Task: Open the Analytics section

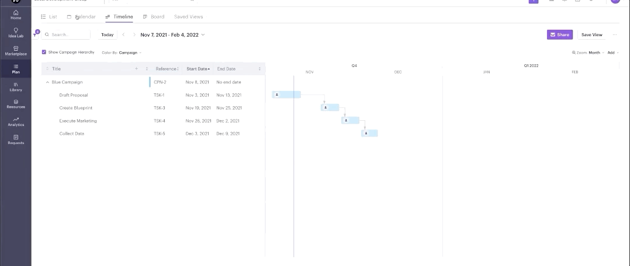Action: click(16, 122)
